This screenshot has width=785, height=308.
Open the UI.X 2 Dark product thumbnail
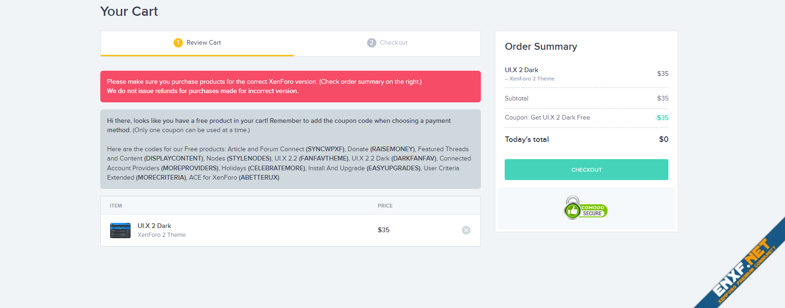120,230
